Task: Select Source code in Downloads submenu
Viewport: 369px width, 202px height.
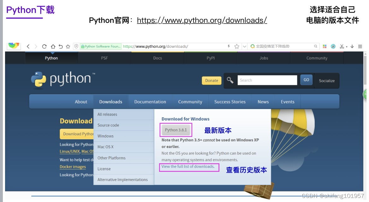Action: click(x=124, y=125)
